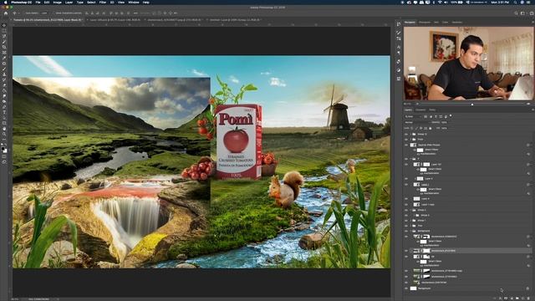Expand Group 3 disclosure arrow
Screen dimensions: 535x301
tap(415, 216)
